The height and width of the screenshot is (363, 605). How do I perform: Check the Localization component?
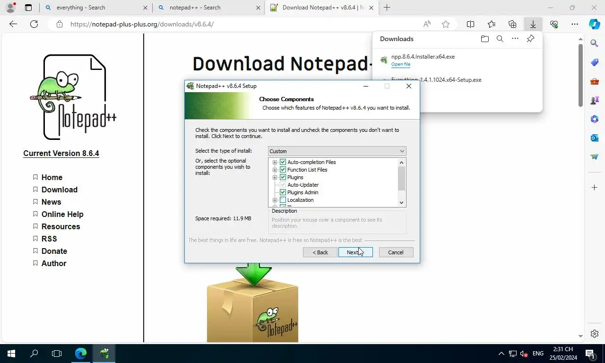pos(283,200)
